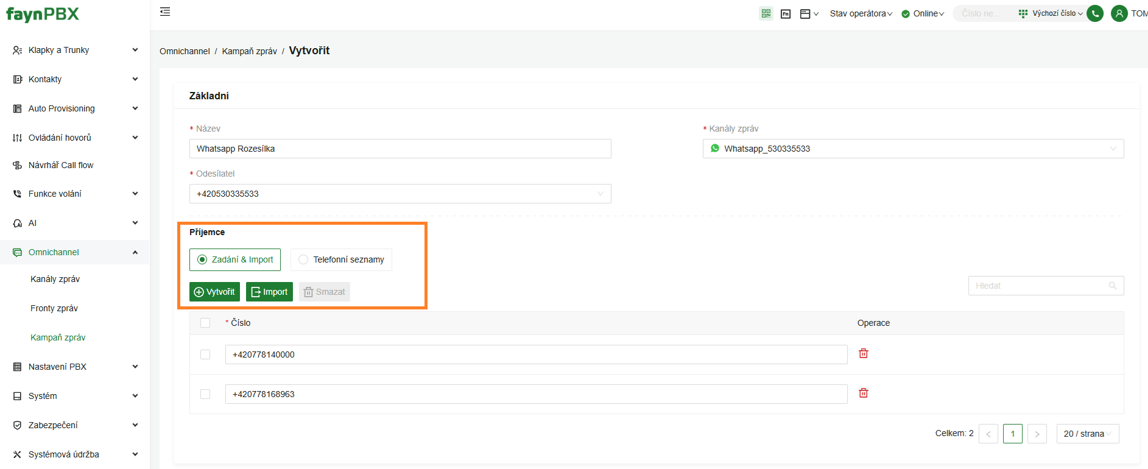1148x469 pixels.
Task: Delete the number +420778140000 with trash icon
Action: (x=863, y=353)
